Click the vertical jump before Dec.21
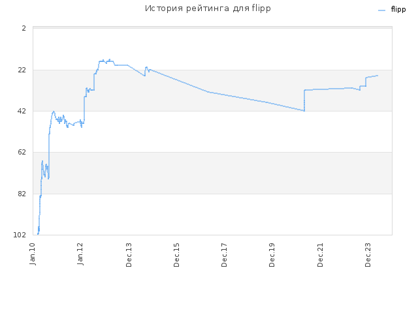 [x=304, y=100]
